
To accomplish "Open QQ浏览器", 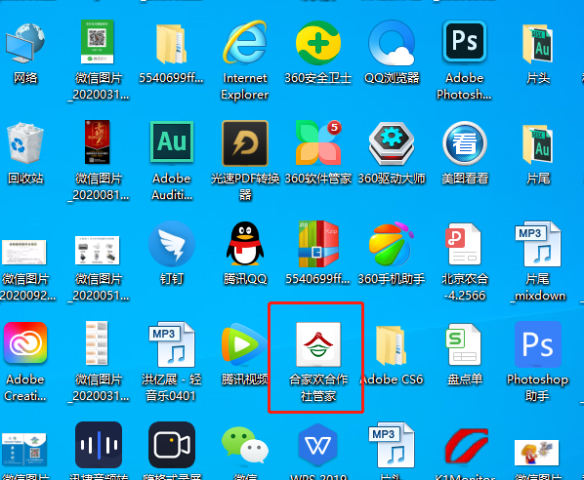I will tap(391, 43).
